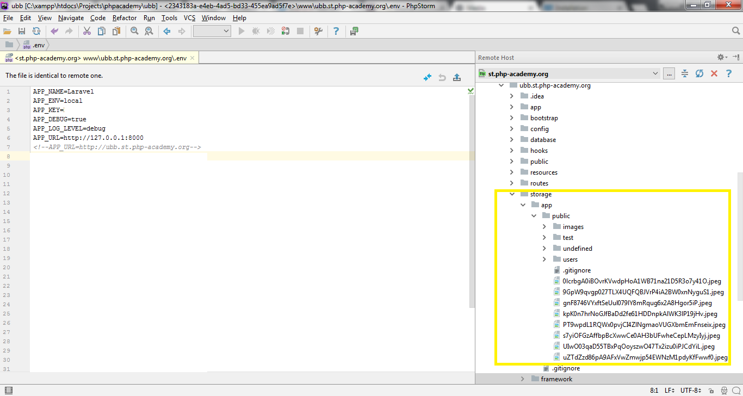Click the .env breadcrumb in the navigation bar

point(34,45)
